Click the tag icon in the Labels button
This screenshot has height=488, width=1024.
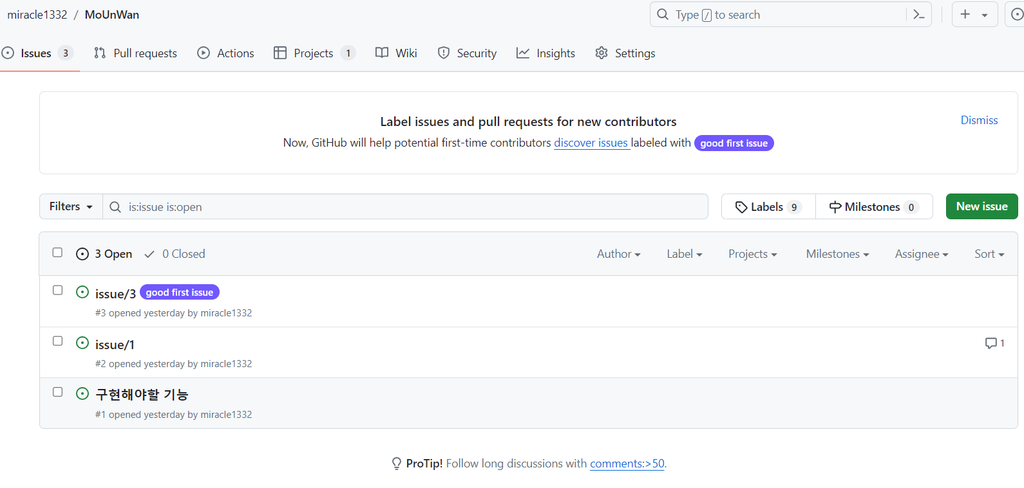click(741, 207)
